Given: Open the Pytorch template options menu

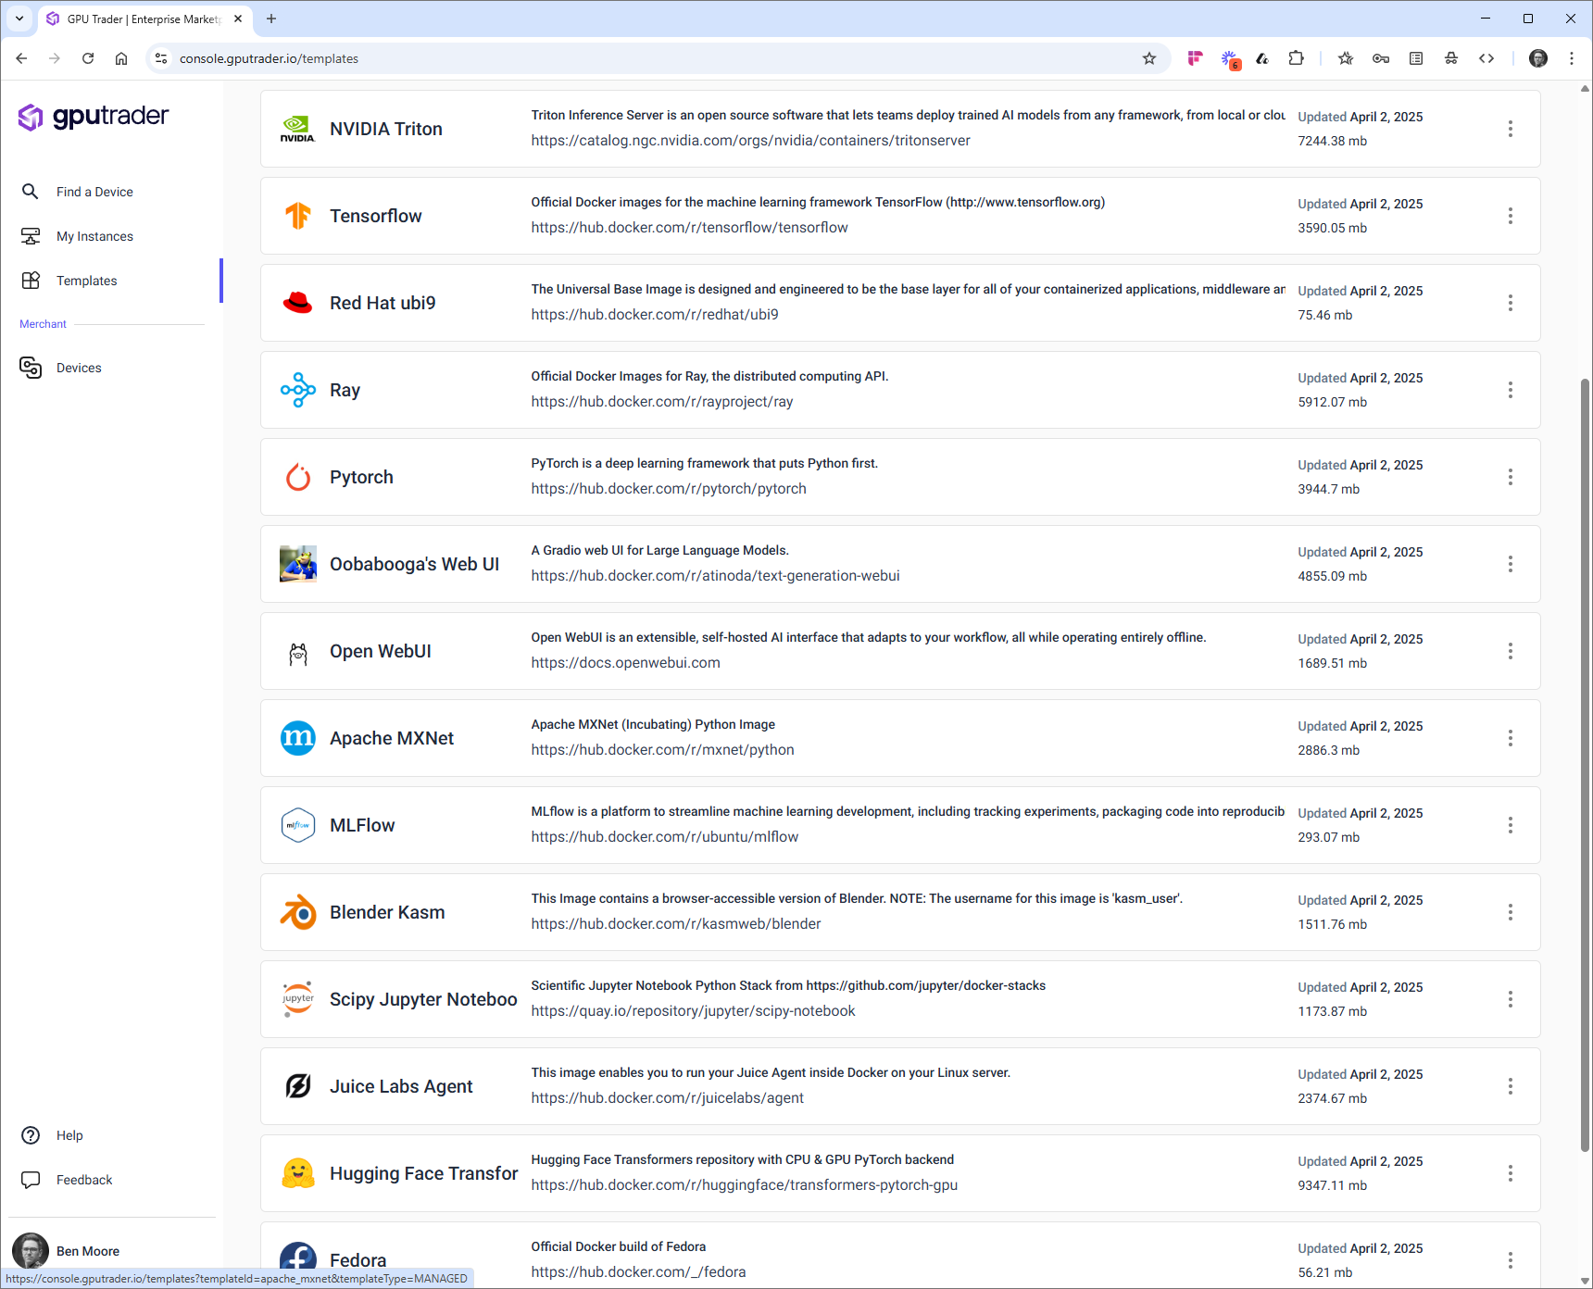Looking at the screenshot, I should click(1510, 477).
